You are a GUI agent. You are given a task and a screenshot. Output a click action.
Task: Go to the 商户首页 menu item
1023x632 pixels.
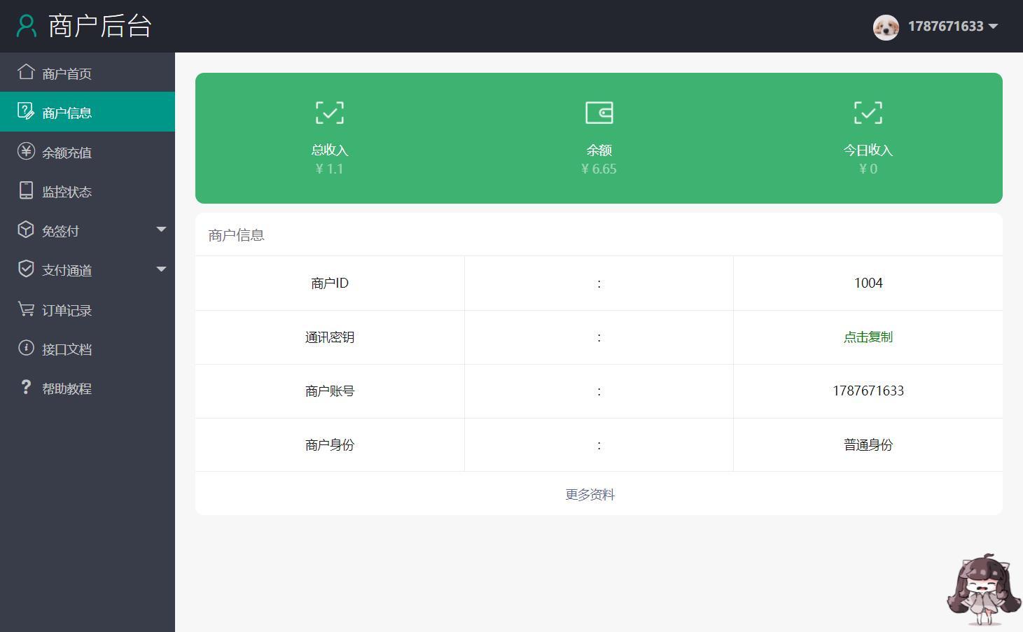88,73
